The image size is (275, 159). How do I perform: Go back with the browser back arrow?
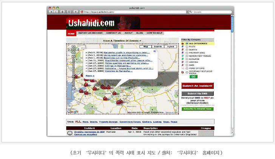(x=51, y=12)
